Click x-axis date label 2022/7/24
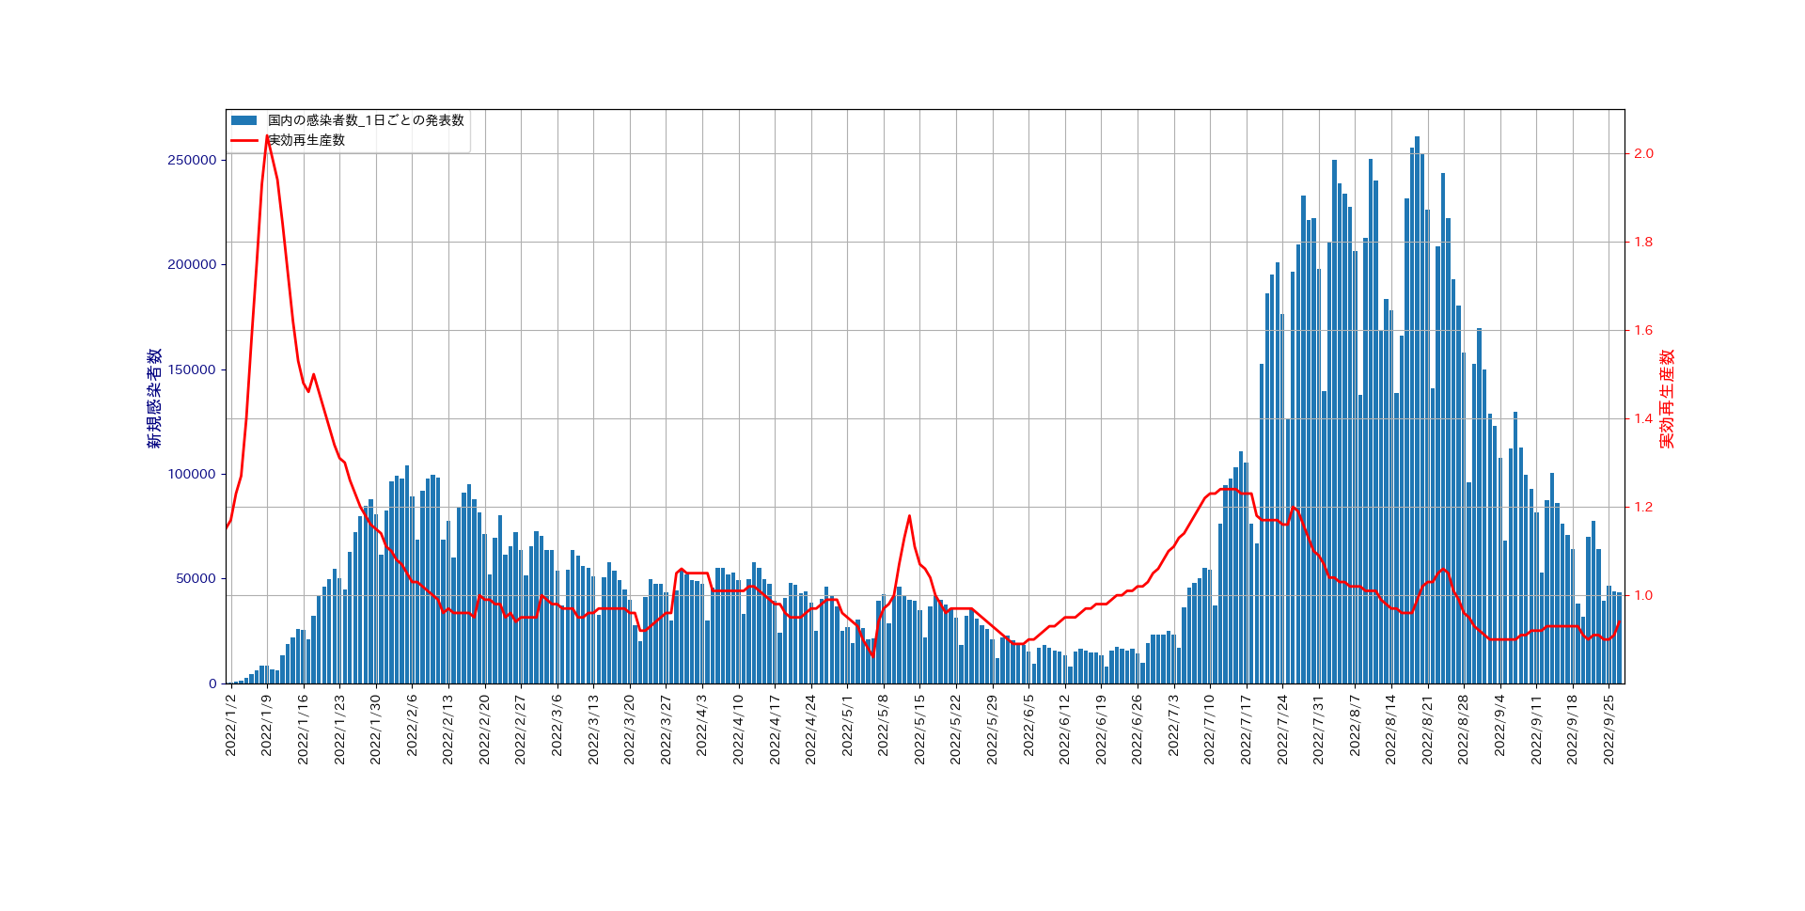The width and height of the screenshot is (1805, 911). [x=1282, y=730]
